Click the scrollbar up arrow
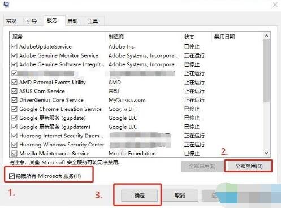The height and width of the screenshot is (208, 281). point(266,36)
